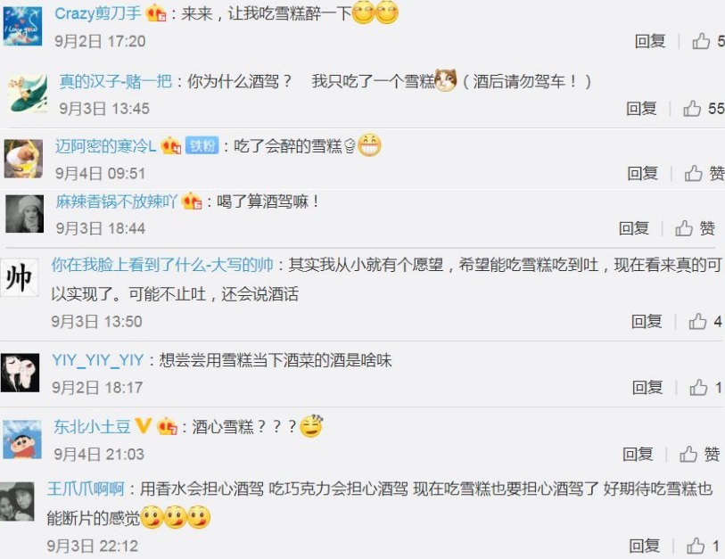Reply to the 9月3日 13:45 comment
725x559 pixels.
[x=641, y=109]
